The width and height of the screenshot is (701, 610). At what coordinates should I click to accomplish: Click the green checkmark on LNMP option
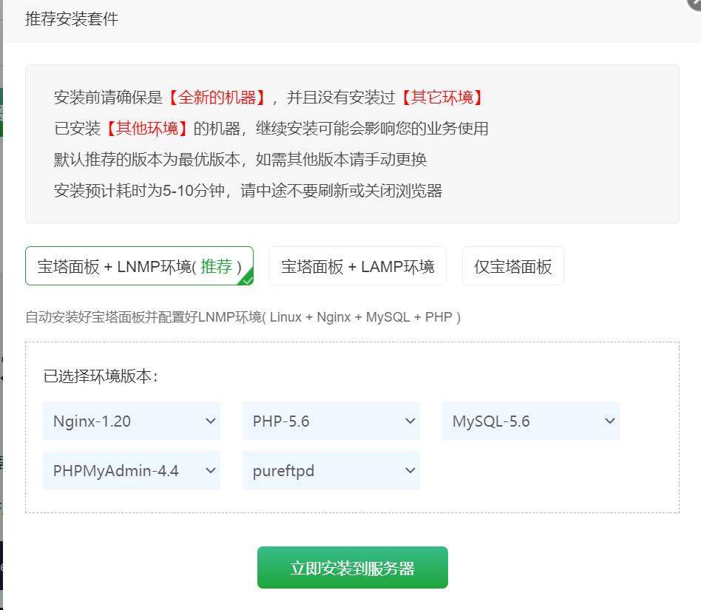tap(246, 279)
